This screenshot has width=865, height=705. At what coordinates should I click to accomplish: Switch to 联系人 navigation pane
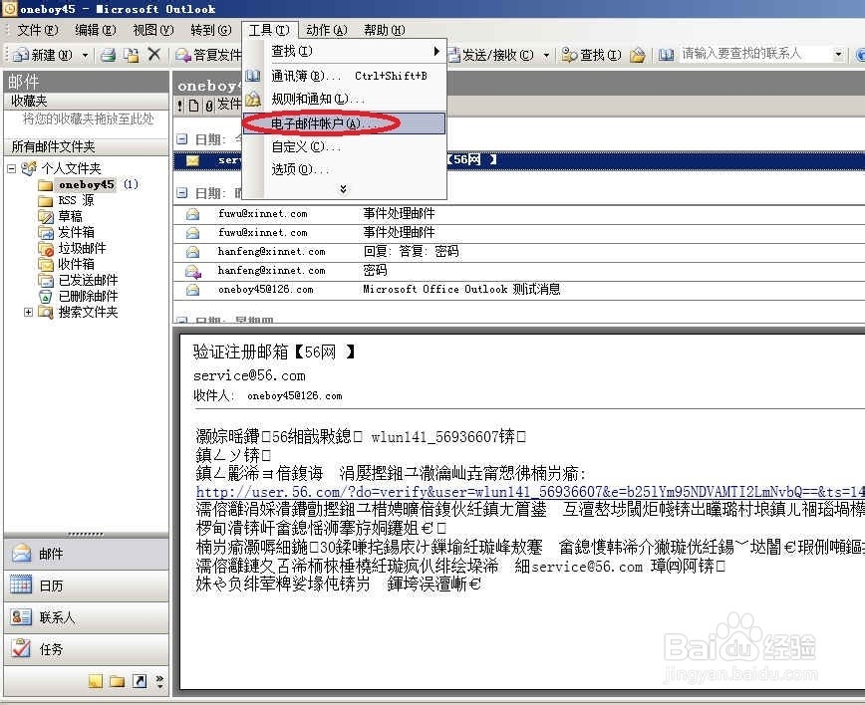coord(86,617)
